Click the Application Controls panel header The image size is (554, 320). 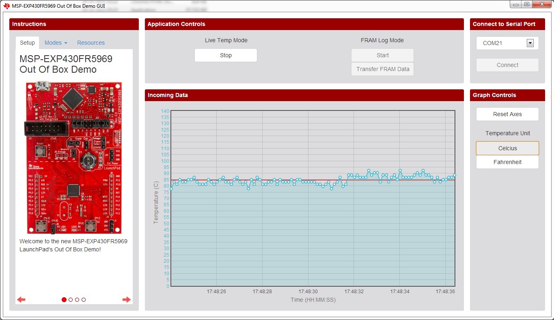[x=304, y=24]
